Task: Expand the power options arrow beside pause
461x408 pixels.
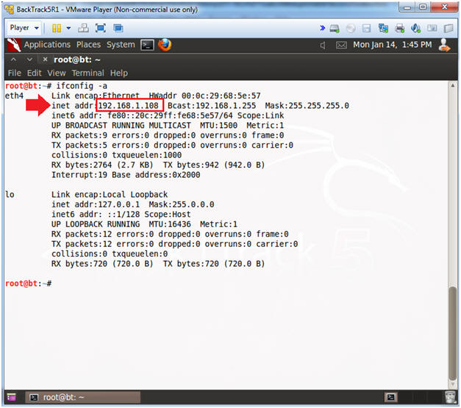Action: (68, 28)
